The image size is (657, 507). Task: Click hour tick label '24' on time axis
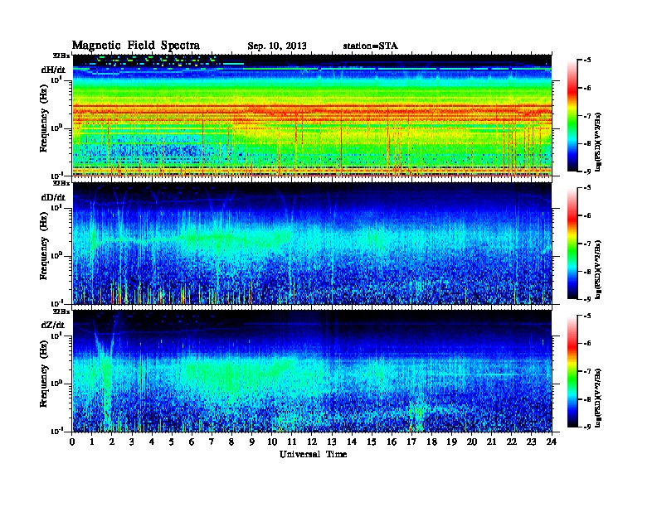[x=552, y=442]
